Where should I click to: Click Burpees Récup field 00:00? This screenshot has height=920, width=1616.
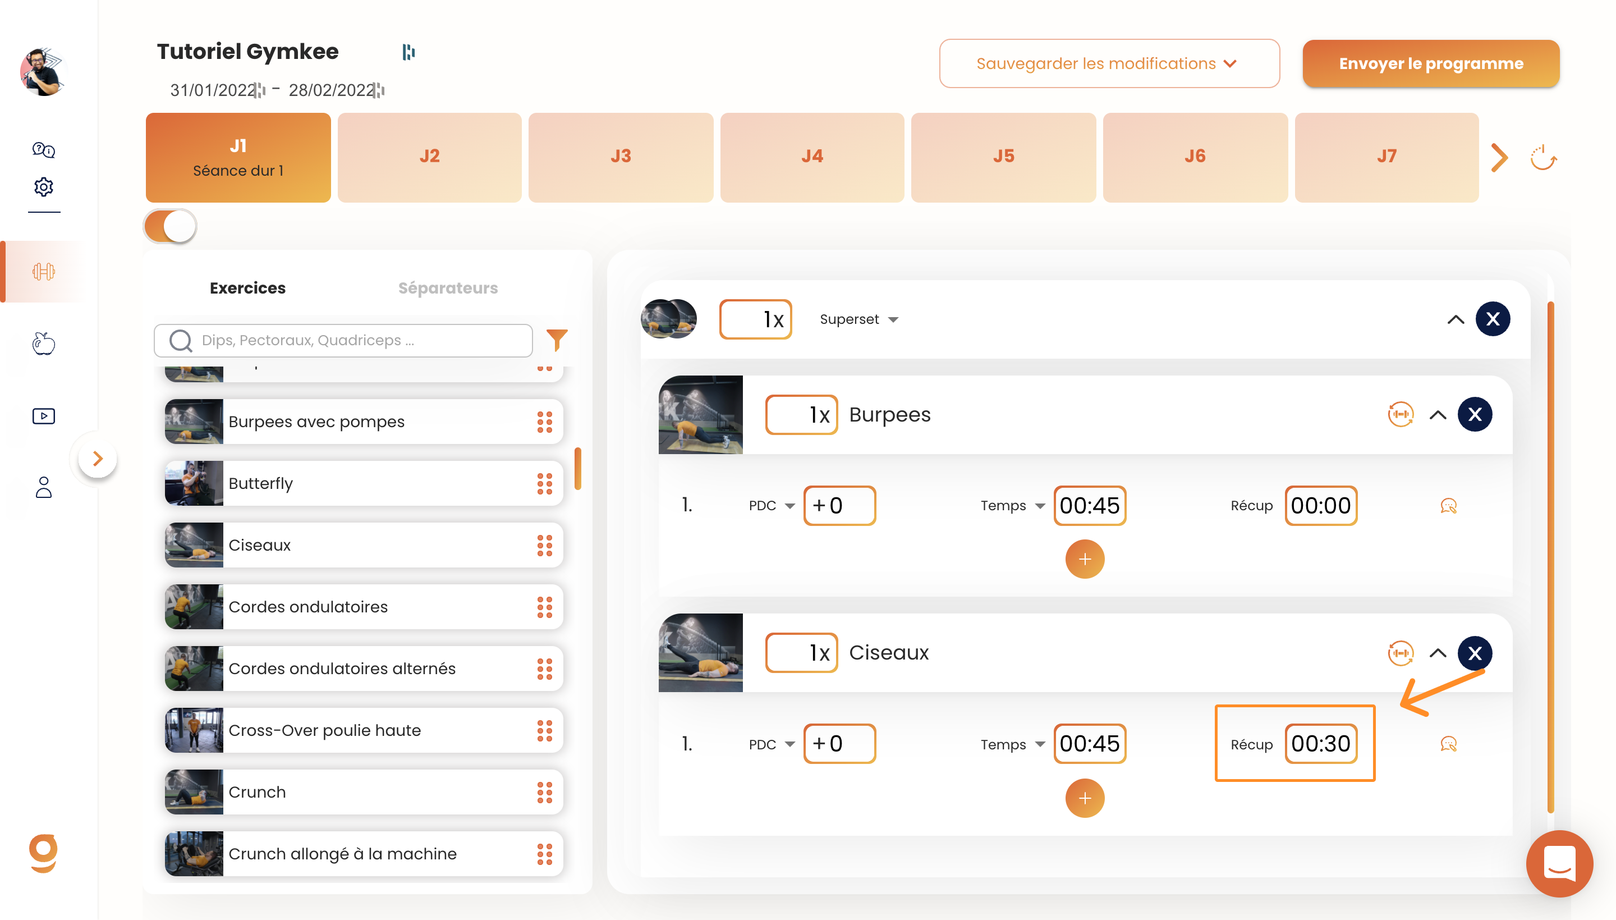pos(1320,506)
